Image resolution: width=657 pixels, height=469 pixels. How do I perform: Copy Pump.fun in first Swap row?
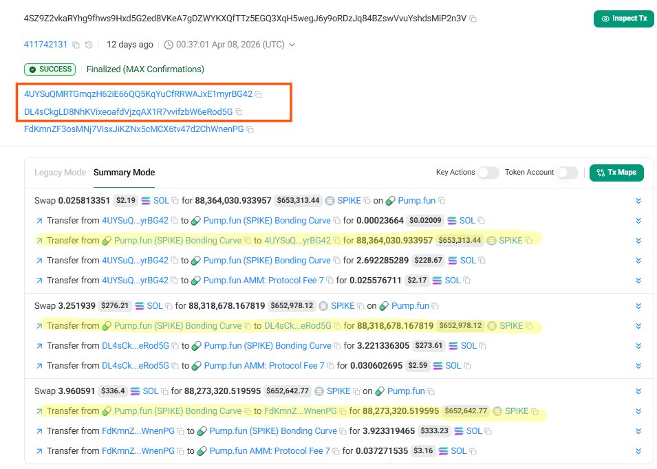pyautogui.click(x=442, y=201)
